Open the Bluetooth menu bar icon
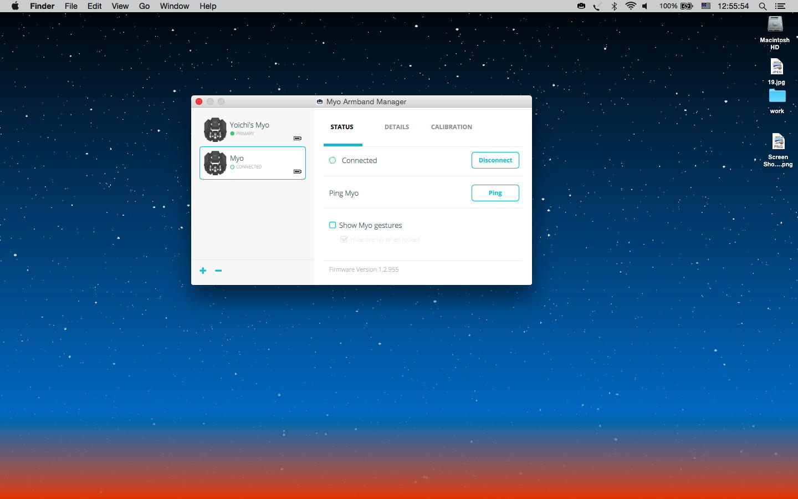Screen dimensions: 798x499 (614, 6)
